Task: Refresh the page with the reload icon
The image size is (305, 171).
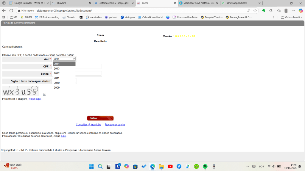Action: pos(11,10)
